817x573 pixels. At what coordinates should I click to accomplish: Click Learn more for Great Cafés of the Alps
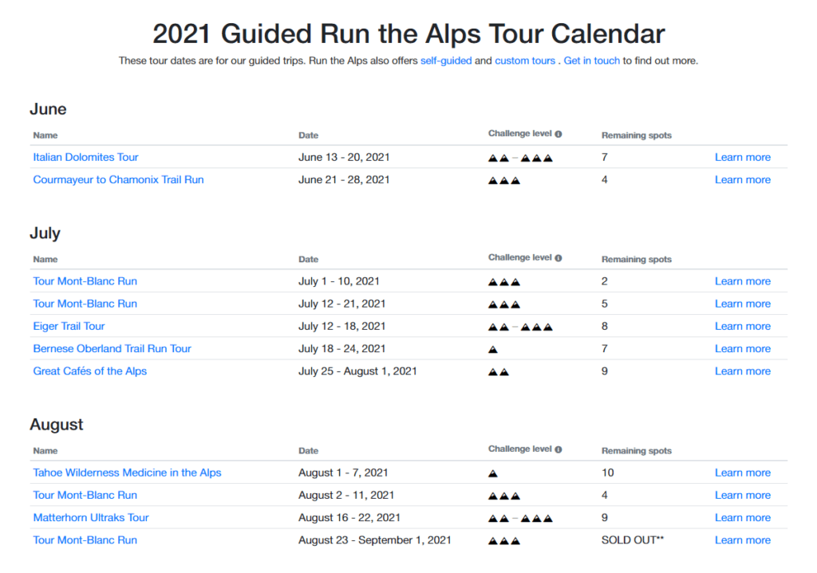point(742,371)
